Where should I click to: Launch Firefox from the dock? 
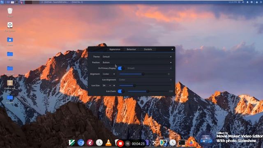click(191, 143)
